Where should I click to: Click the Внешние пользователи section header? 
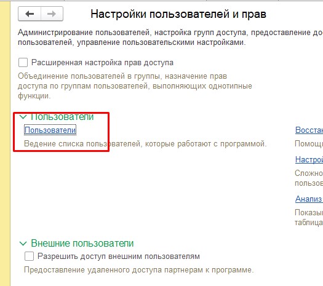pos(82,244)
